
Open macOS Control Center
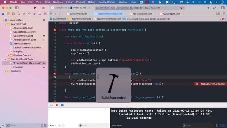211,2
